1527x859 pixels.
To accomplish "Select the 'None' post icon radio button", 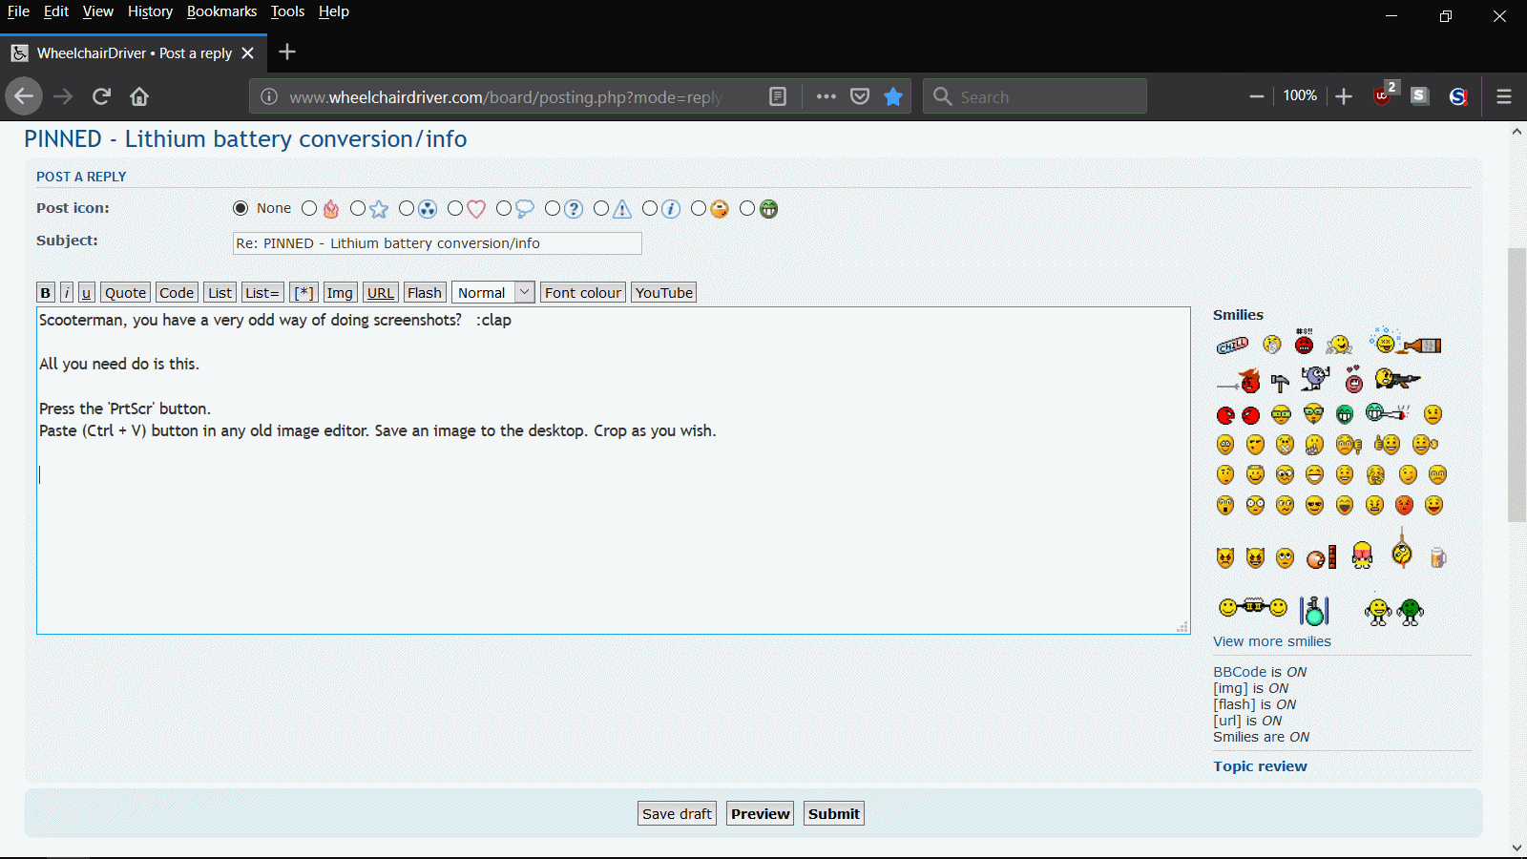I will (241, 208).
